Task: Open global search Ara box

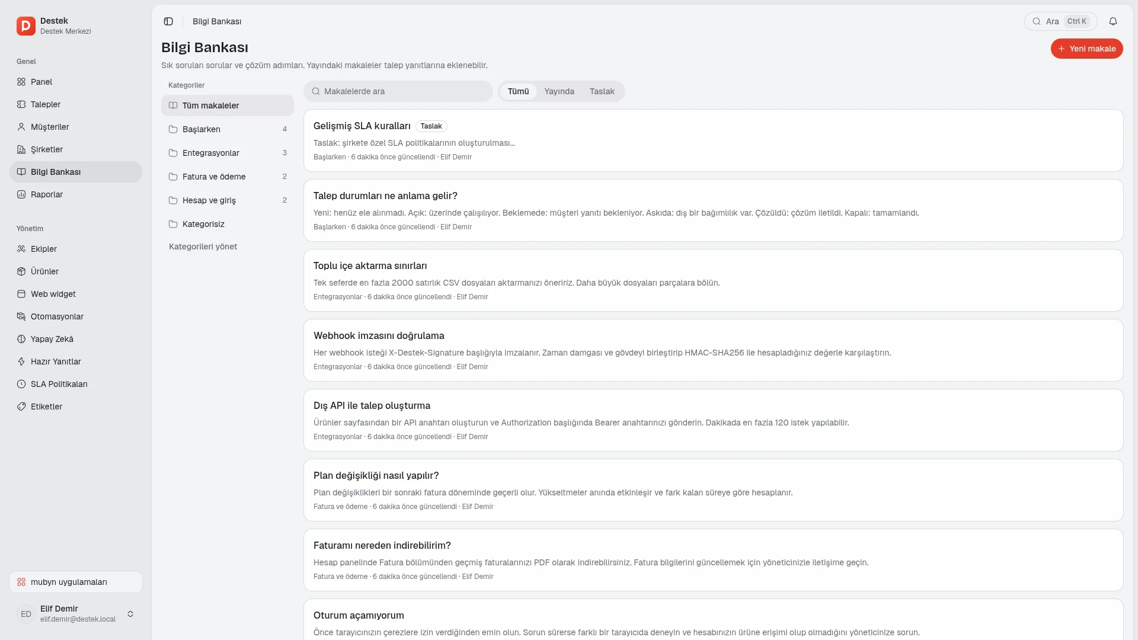Action: coord(1060,21)
